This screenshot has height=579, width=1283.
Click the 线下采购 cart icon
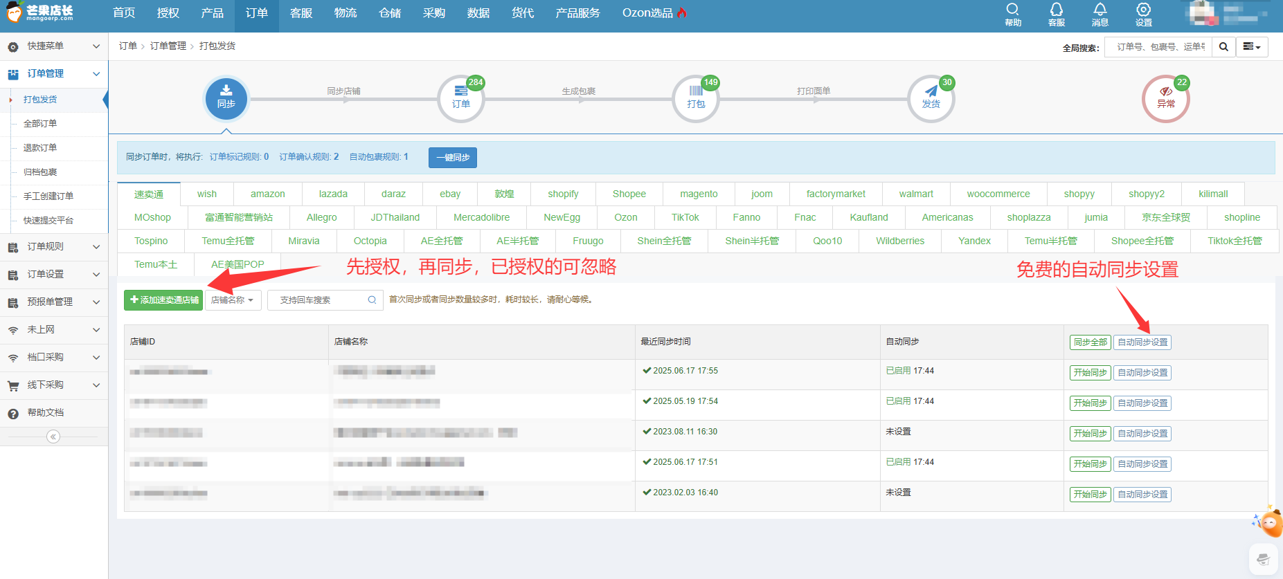(13, 386)
